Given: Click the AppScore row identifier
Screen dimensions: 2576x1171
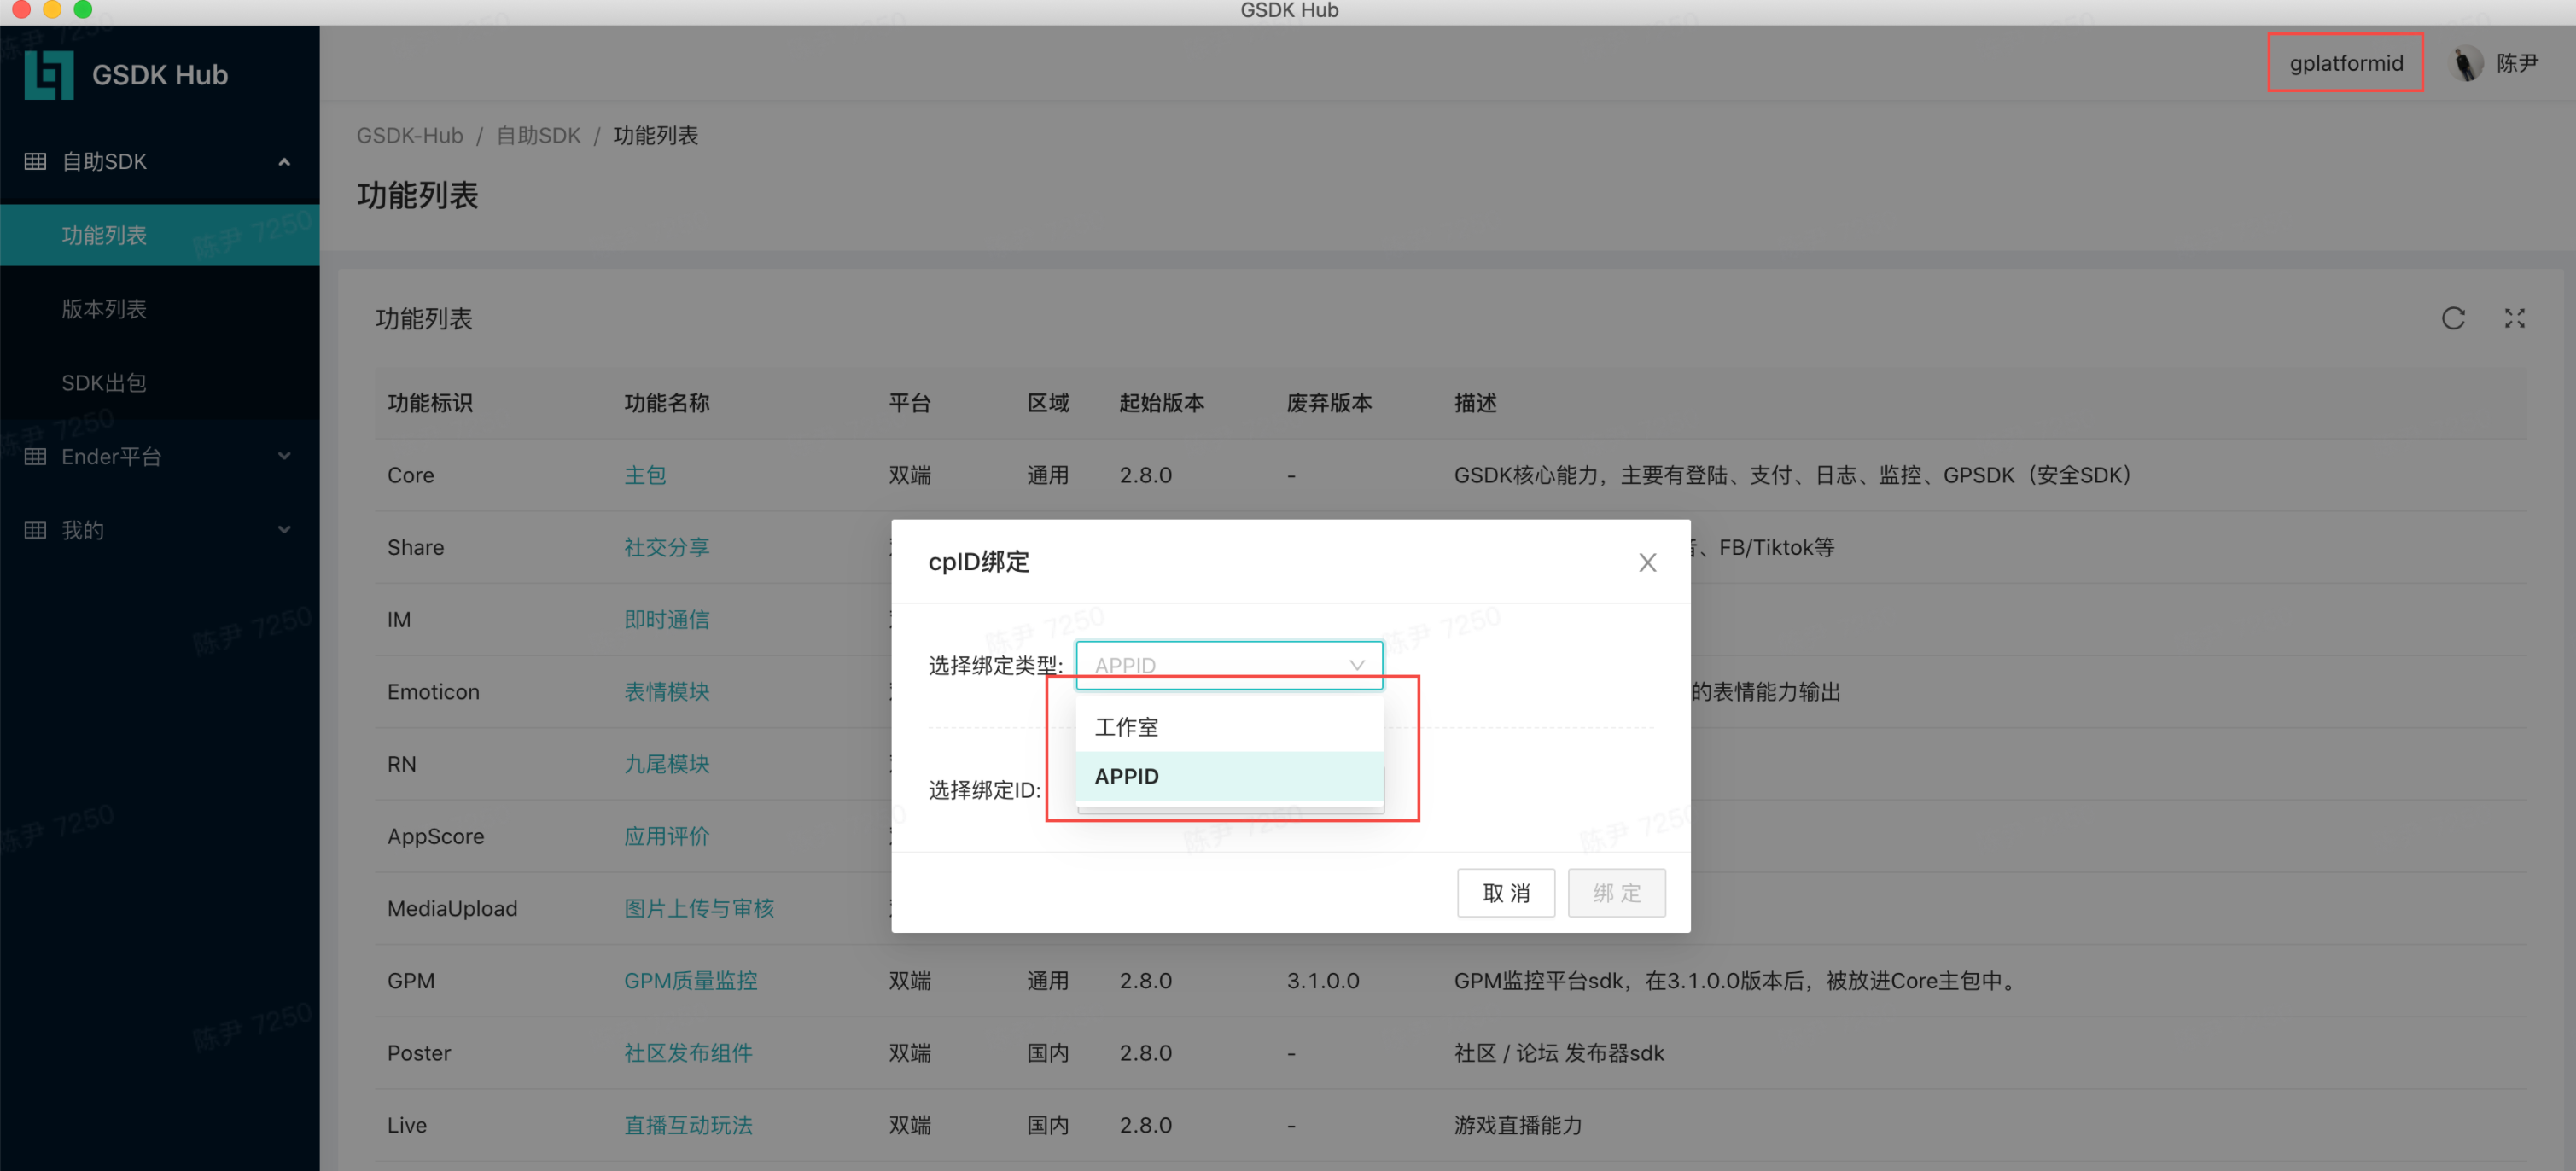Looking at the screenshot, I should (x=435, y=836).
